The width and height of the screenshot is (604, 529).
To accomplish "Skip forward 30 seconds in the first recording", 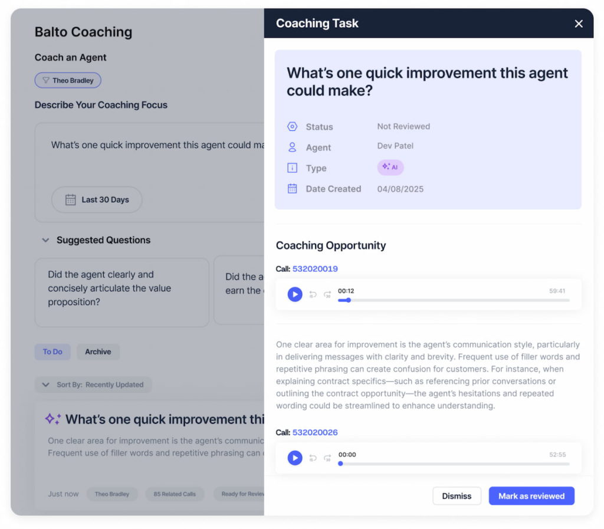I will coord(327,294).
